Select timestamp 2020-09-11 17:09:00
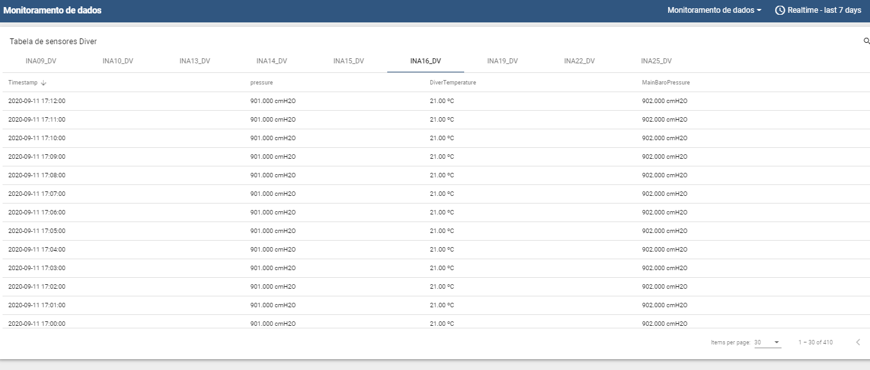 point(37,157)
